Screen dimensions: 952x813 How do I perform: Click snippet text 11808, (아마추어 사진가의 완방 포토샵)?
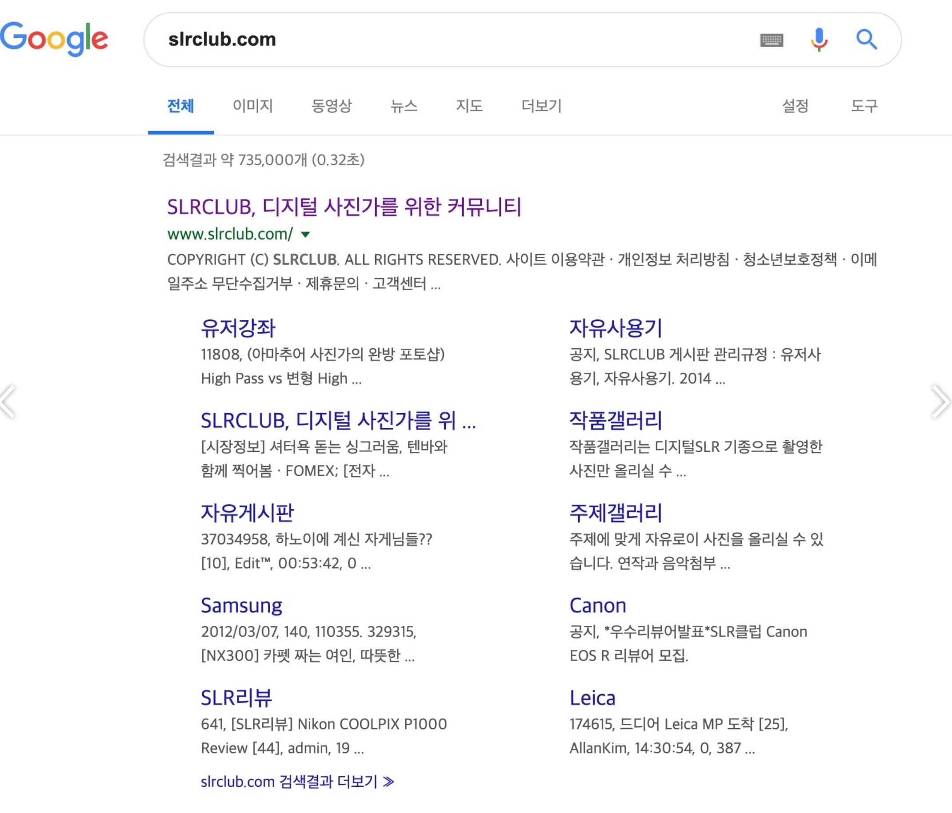[323, 355]
